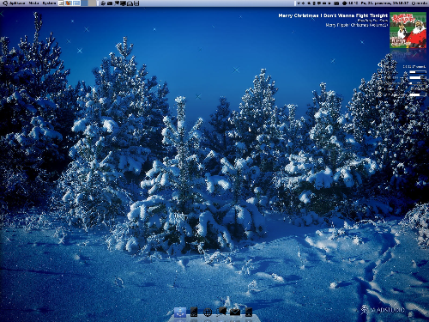Open the user session menu at panel end

(x=419, y=3)
